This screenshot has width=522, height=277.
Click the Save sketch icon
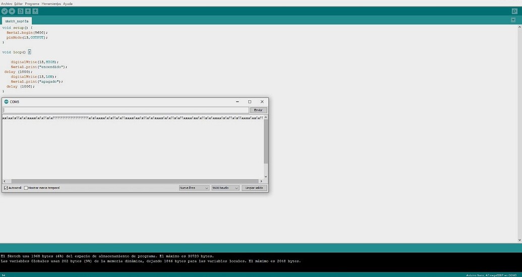35,11
